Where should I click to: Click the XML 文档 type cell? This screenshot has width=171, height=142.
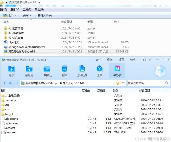(x=120, y=133)
